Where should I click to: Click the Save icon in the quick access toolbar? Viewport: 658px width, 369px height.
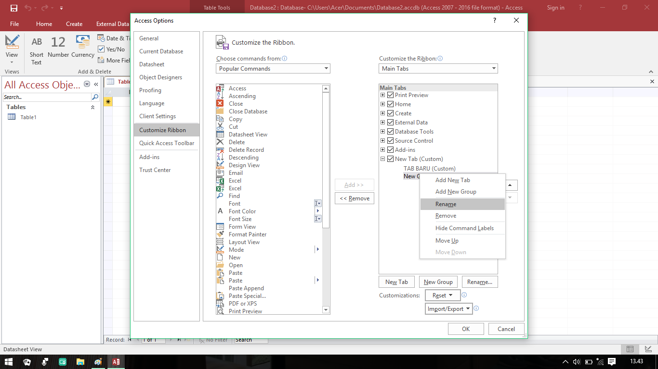[13, 8]
